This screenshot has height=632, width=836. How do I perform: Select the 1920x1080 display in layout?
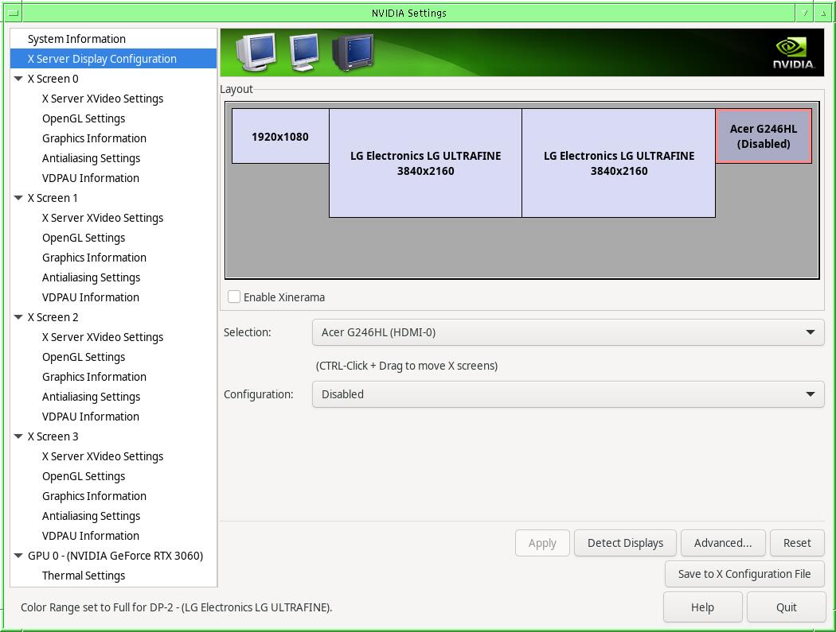[280, 136]
